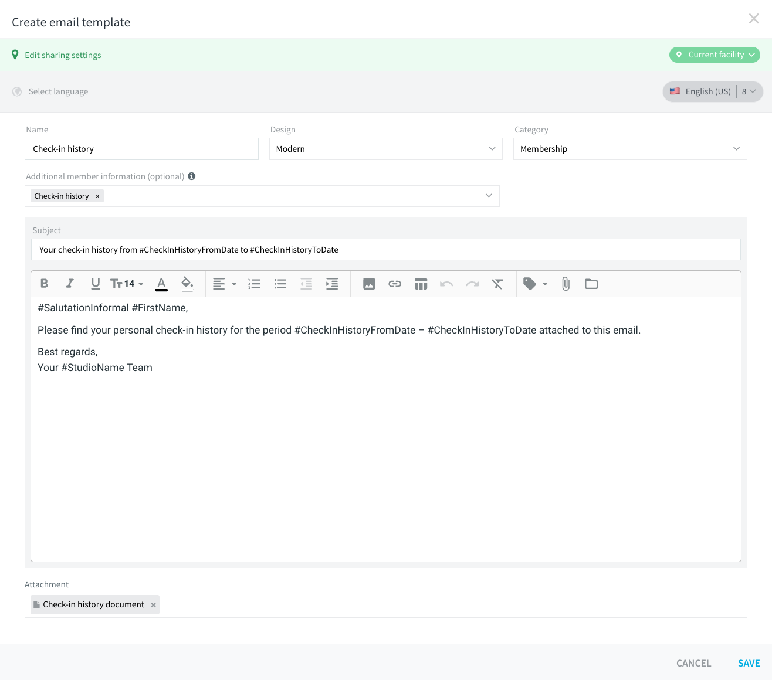Toggle italic formatting in editor toolbar
772x680 pixels.
tap(70, 284)
